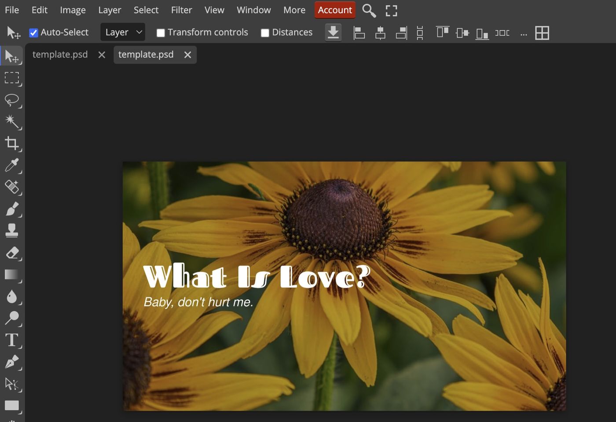
Task: Close the first template.psd tab
Action: (x=102, y=55)
